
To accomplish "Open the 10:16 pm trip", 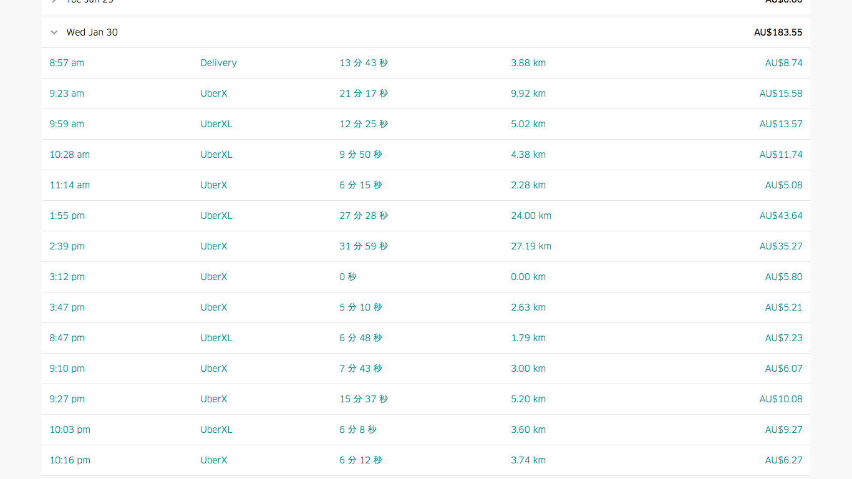I will click(70, 460).
